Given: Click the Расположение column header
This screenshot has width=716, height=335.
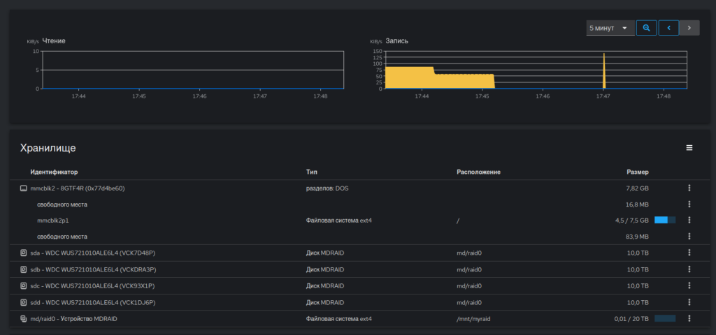Looking at the screenshot, I should [478, 172].
